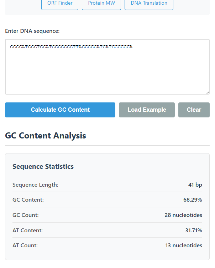
Task: Click the Sequence Statistics heading
Action: point(43,167)
